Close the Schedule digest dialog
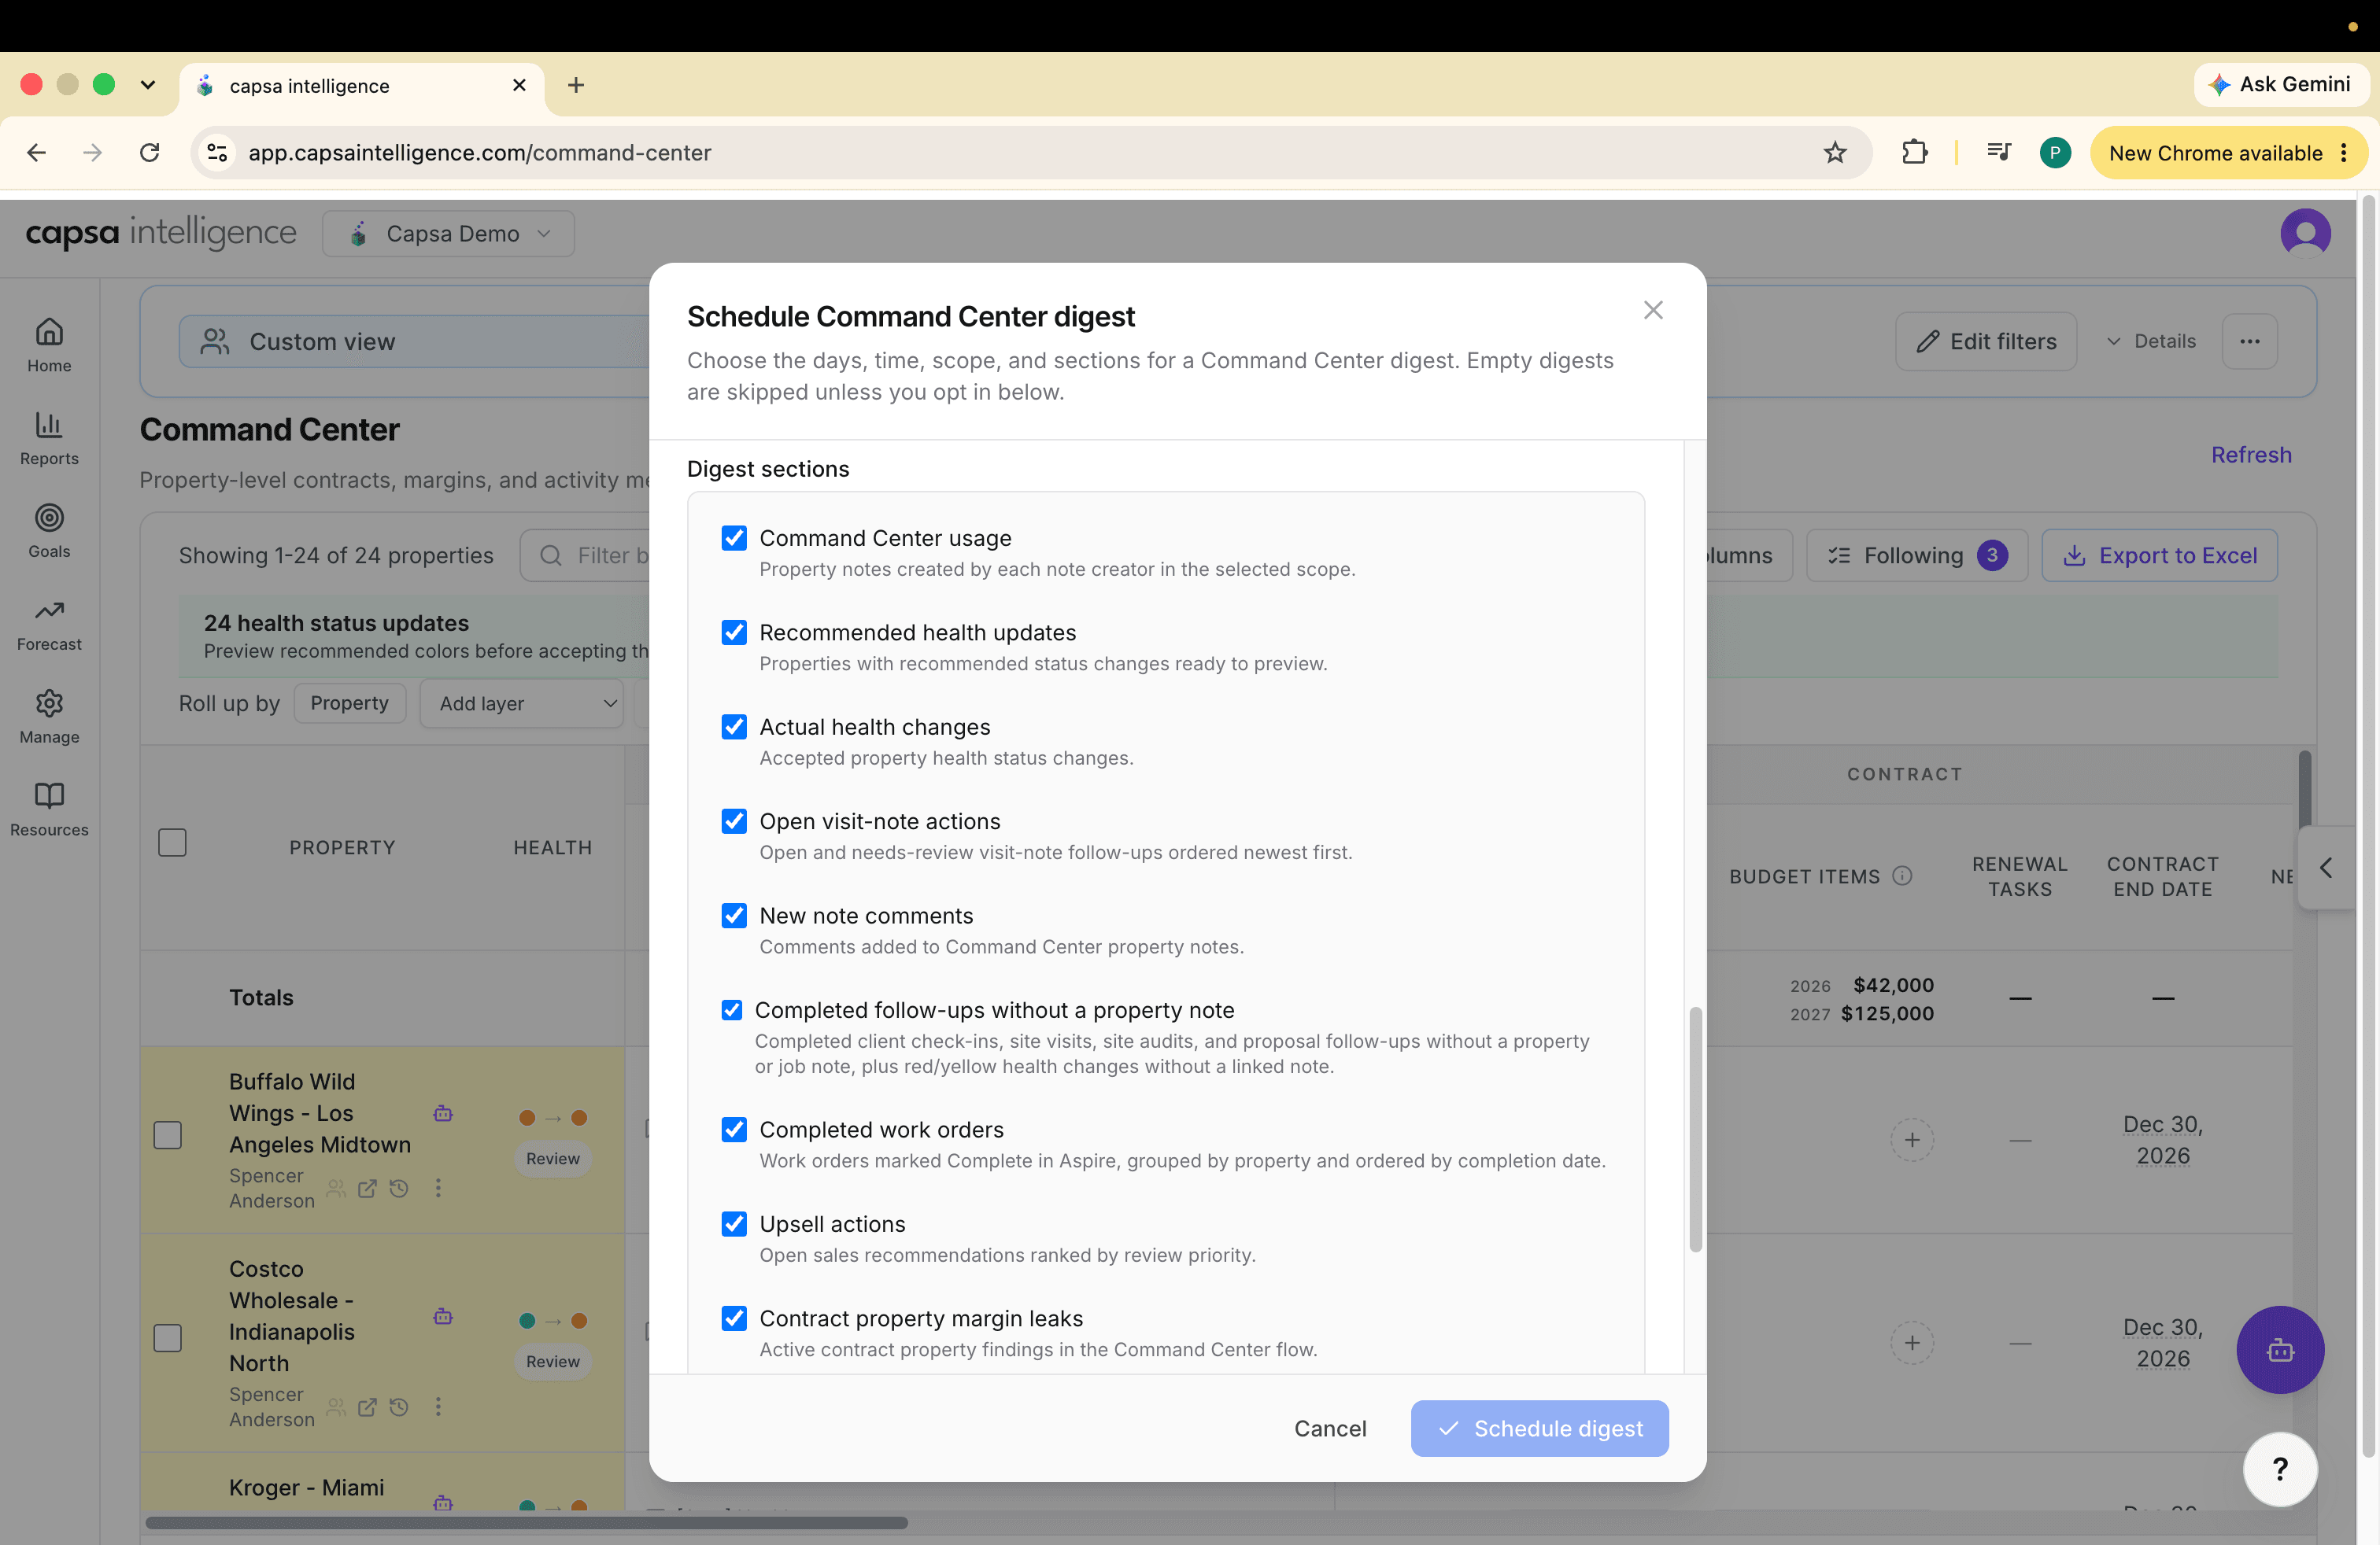The height and width of the screenshot is (1545, 2380). click(1653, 310)
